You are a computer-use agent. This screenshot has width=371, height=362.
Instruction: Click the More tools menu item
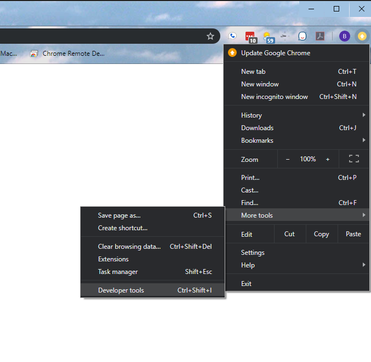pyautogui.click(x=296, y=215)
